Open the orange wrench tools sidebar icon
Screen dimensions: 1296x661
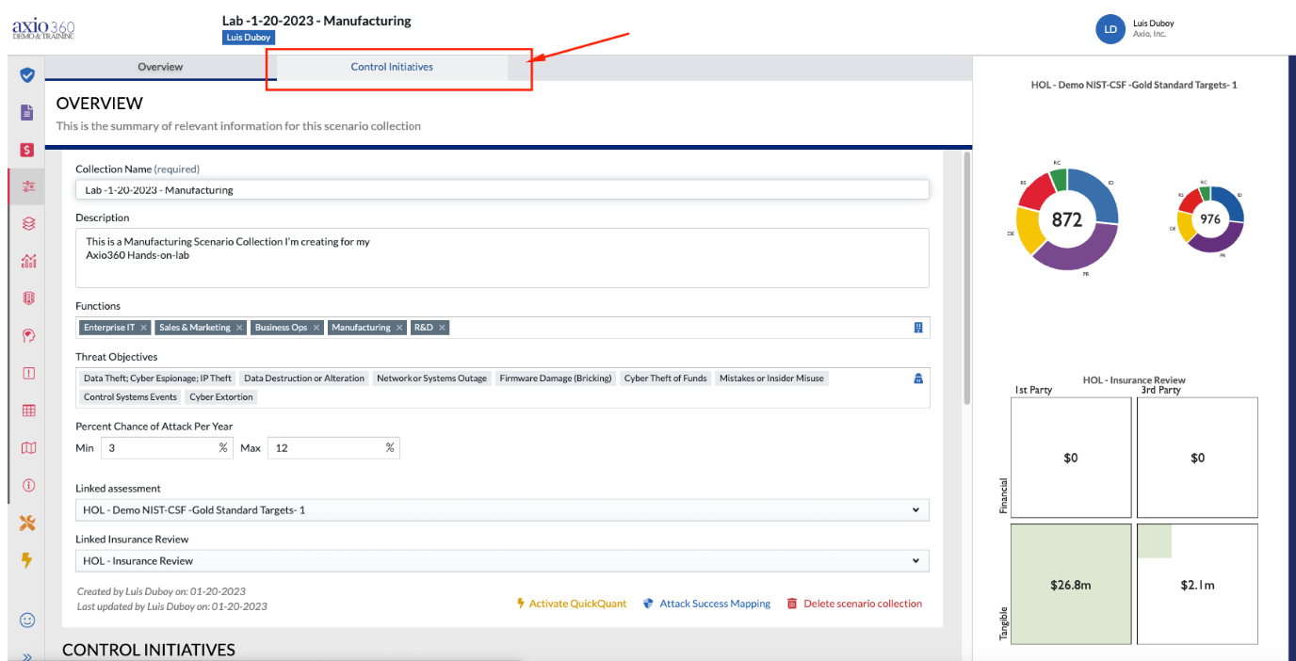[x=27, y=523]
